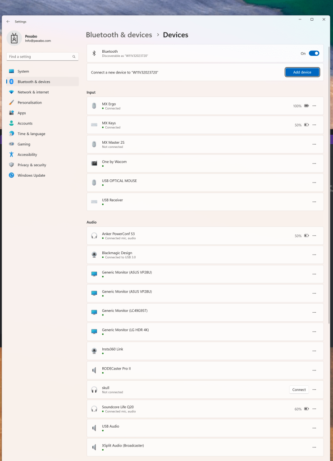Click the Input section heading
This screenshot has height=461, width=333.
91,92
